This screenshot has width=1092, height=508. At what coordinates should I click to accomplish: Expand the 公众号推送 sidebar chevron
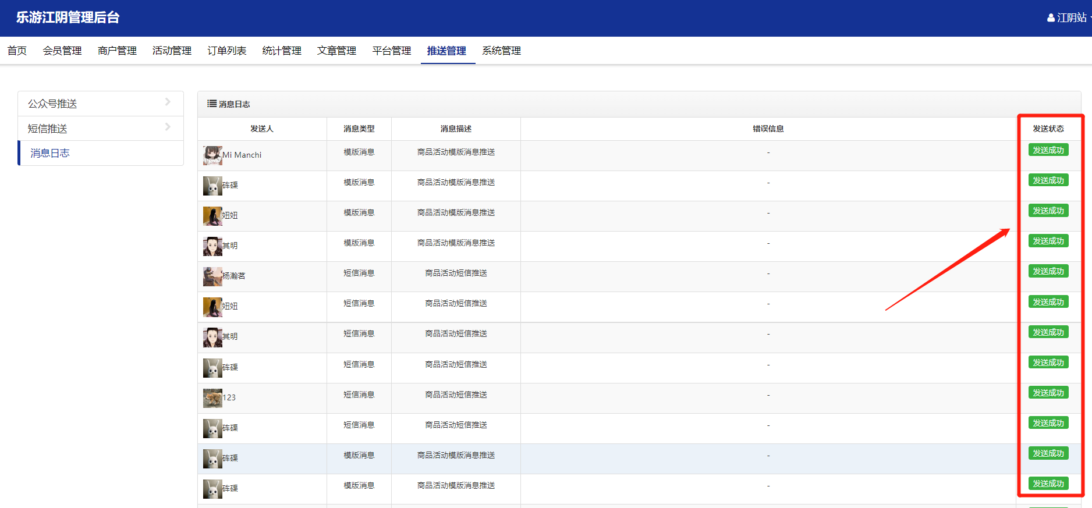pyautogui.click(x=168, y=102)
